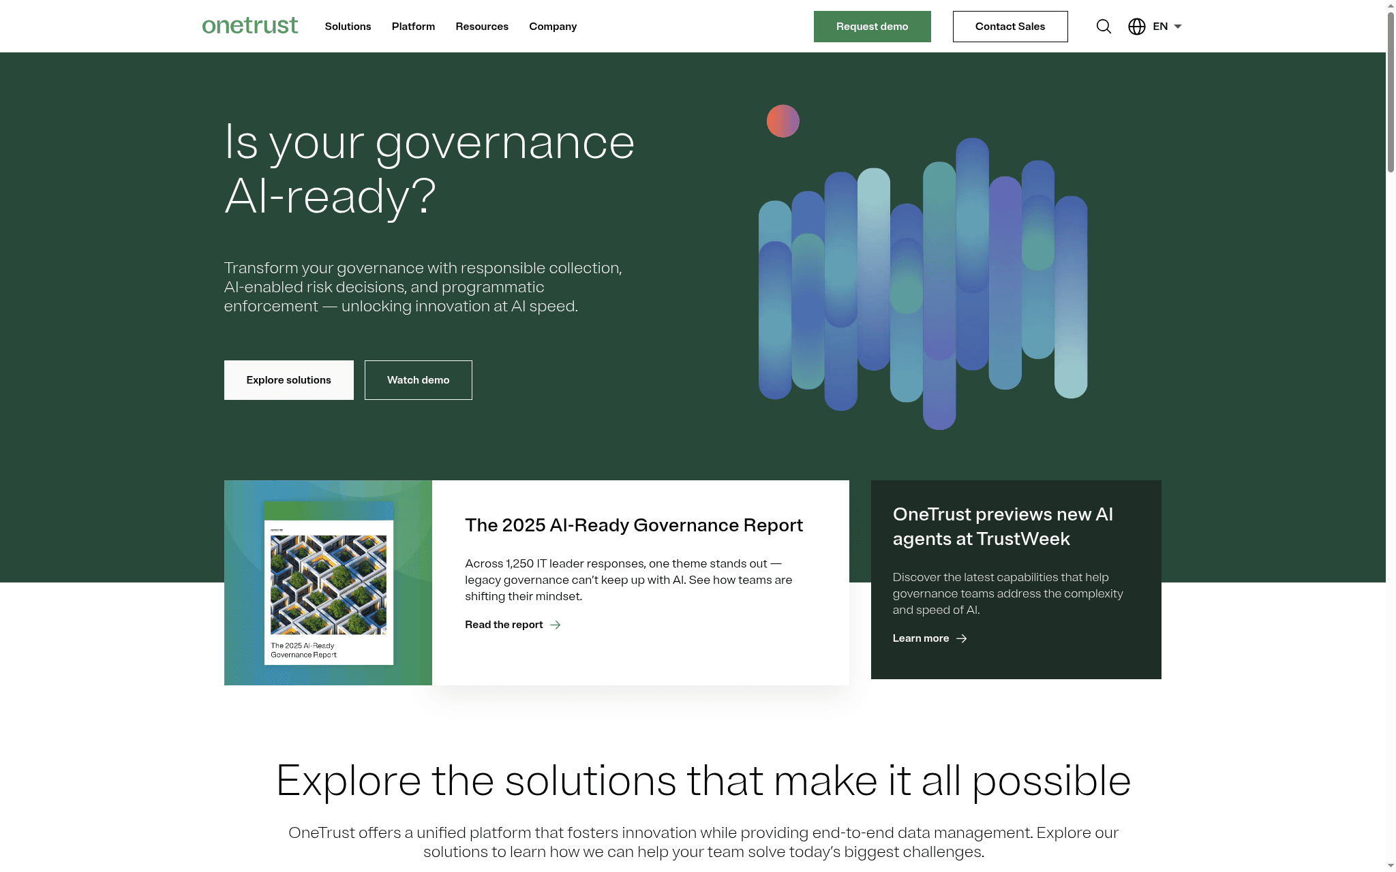Open the 2025 AI-Ready Governance Report heading
1396x872 pixels.
(633, 525)
